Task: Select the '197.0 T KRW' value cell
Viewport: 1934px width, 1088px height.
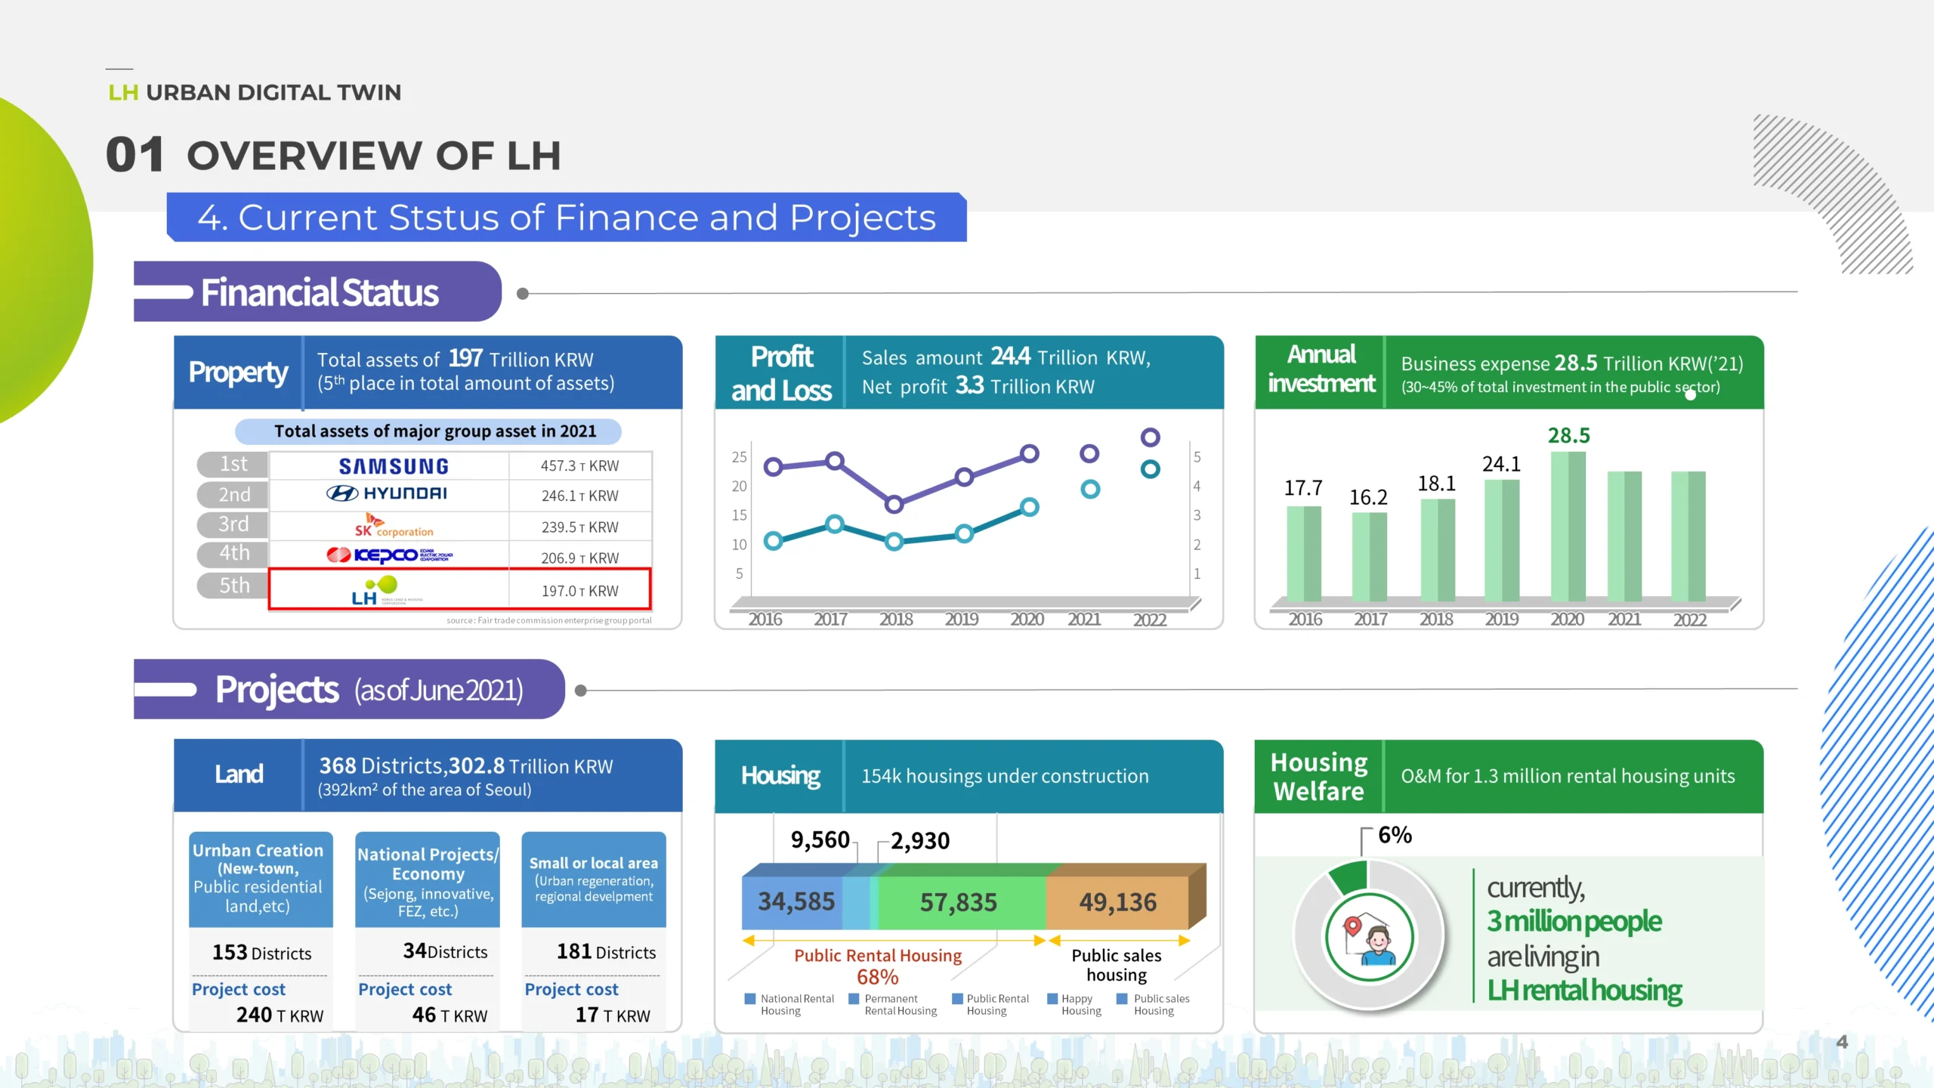Action: 580,591
